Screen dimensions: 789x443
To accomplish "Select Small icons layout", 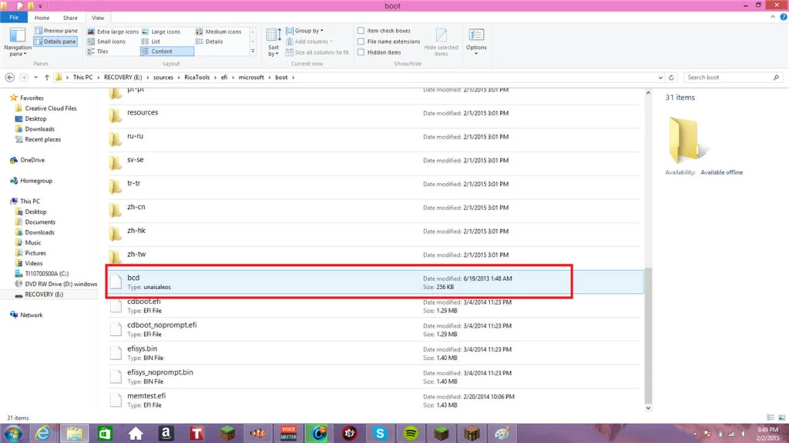I will click(106, 42).
